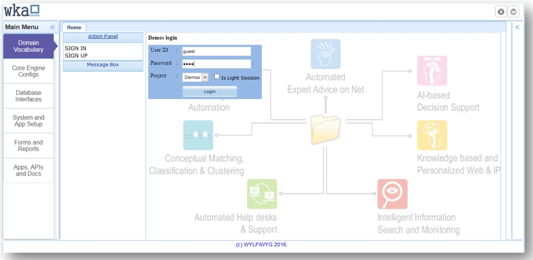Click the central yellow folder icon
The image size is (533, 260).
point(325,129)
